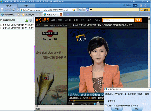This screenshot has height=111, width=151.
Task: Click the yellow bookmark star in address bar
Action: pyautogui.click(x=74, y=10)
